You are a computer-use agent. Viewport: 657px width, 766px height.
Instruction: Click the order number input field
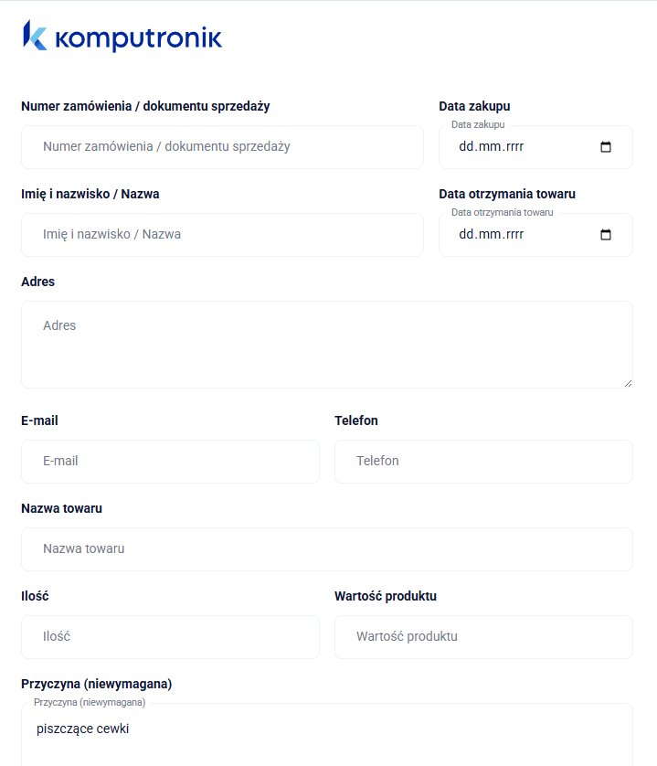[222, 147]
